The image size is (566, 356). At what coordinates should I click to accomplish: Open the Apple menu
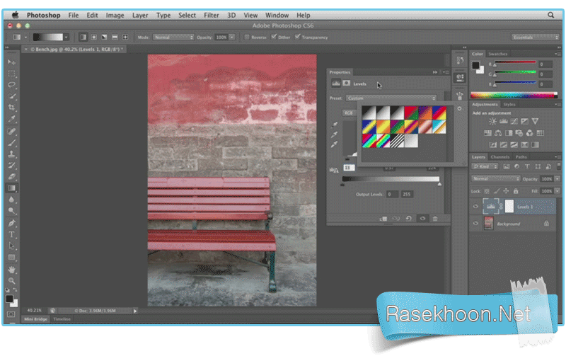tap(15, 15)
